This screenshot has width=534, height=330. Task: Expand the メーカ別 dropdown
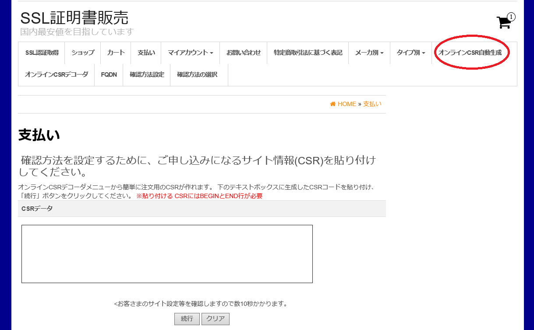tap(368, 53)
